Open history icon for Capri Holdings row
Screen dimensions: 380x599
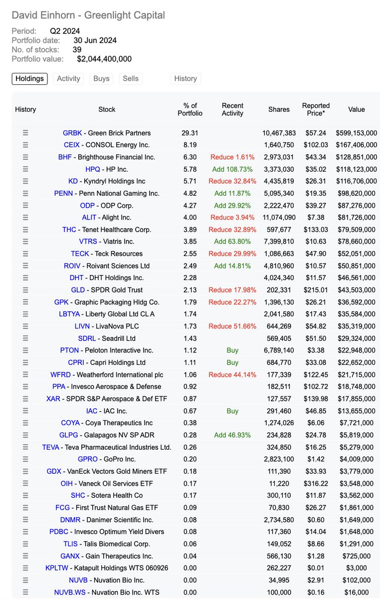click(x=25, y=362)
